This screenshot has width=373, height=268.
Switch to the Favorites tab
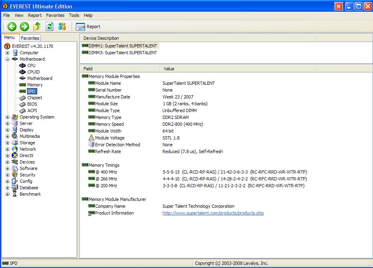(30, 38)
